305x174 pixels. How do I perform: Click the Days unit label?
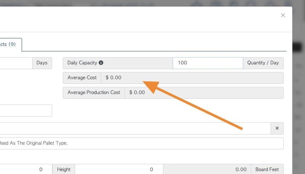point(42,63)
